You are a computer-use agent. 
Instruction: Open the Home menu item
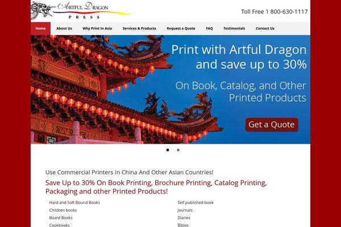[x=40, y=28]
